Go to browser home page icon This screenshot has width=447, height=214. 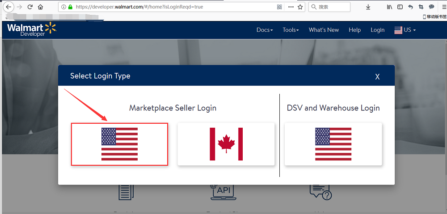click(x=41, y=7)
